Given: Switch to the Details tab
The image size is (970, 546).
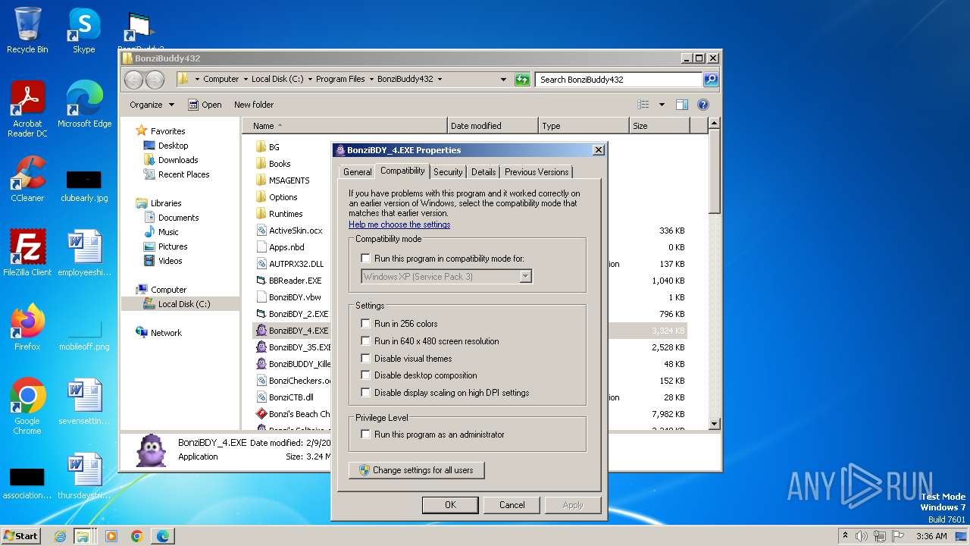Looking at the screenshot, I should pyautogui.click(x=483, y=172).
